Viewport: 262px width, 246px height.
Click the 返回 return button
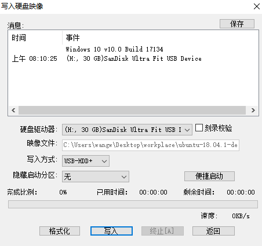213,231
